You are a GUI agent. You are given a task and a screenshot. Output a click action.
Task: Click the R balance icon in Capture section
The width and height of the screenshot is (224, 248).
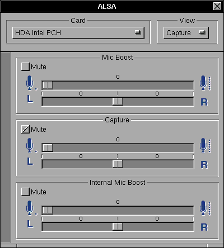click(204, 165)
